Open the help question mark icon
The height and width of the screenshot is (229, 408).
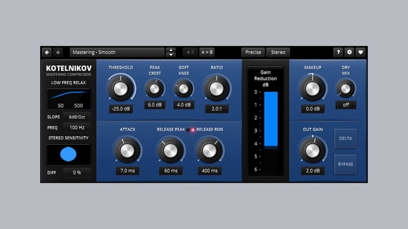pos(338,52)
